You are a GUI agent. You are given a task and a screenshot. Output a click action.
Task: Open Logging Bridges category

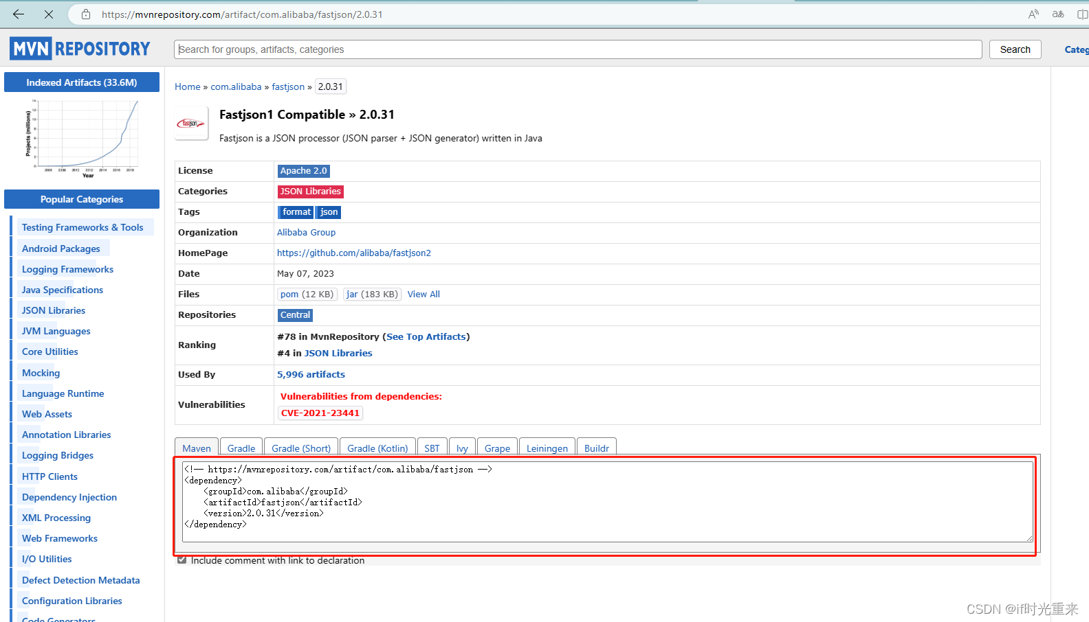(x=58, y=455)
